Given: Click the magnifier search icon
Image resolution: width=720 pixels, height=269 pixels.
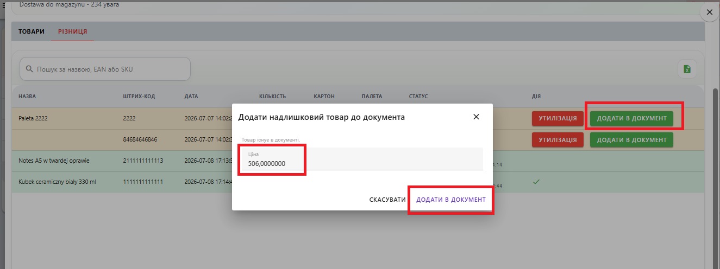Looking at the screenshot, I should [x=30, y=69].
